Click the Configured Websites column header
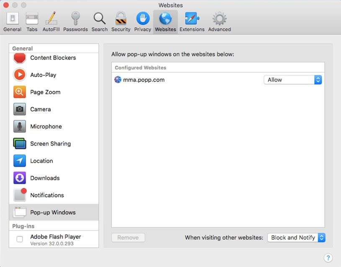This screenshot has width=341, height=267. point(218,67)
